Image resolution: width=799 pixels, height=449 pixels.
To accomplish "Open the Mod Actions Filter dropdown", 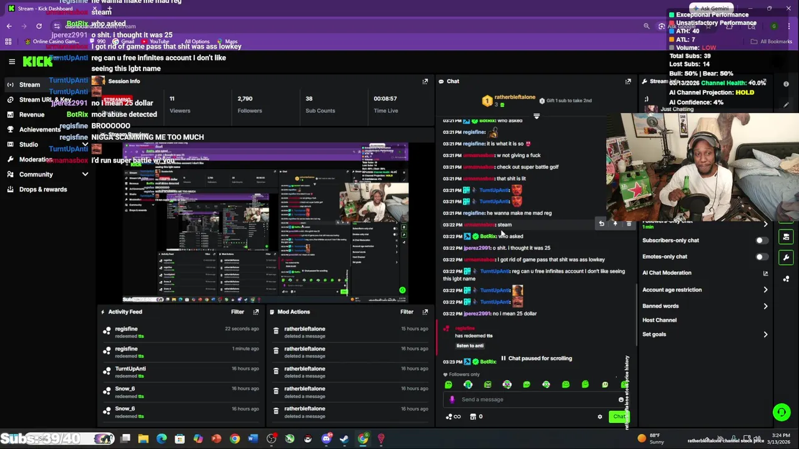I will 407,312.
